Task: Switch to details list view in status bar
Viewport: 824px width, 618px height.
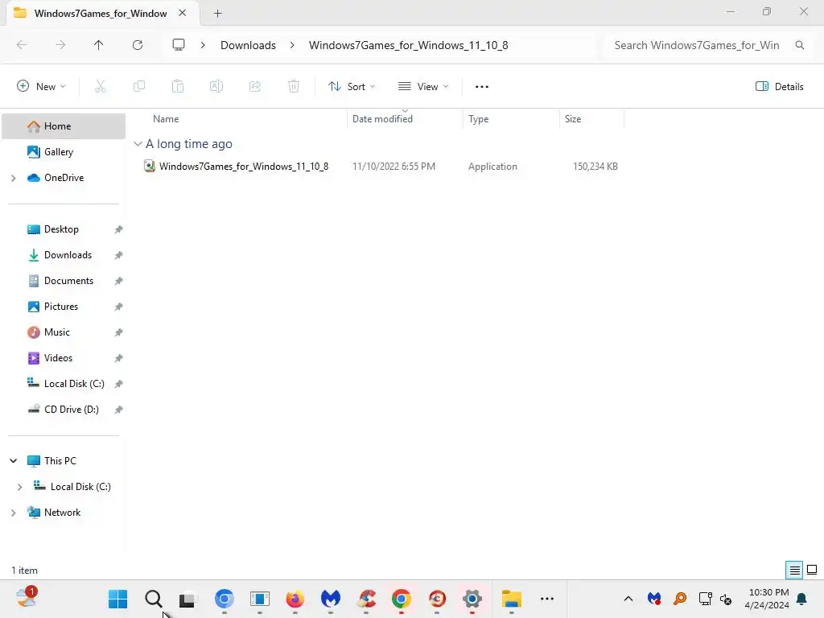Action: pos(794,571)
